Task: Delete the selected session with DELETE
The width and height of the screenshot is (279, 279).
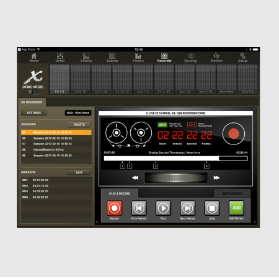Action: tap(79, 125)
